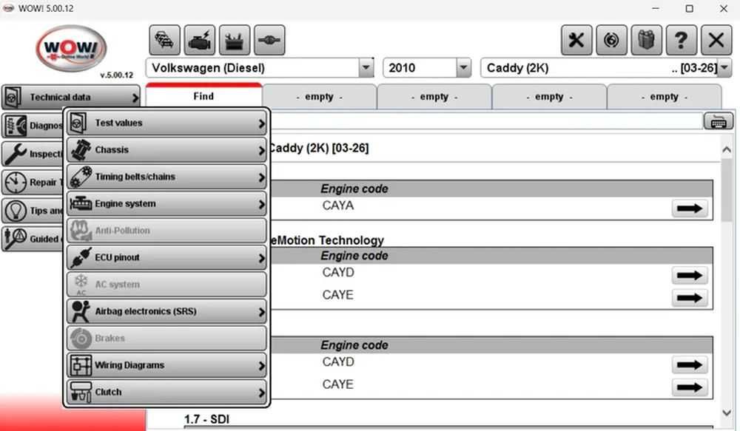Click the Clutch pedals icon
Image resolution: width=740 pixels, height=431 pixels.
coord(80,393)
